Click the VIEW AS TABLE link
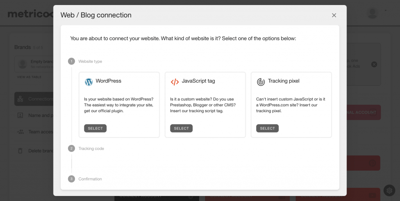The width and height of the screenshot is (400, 201). click(29, 77)
